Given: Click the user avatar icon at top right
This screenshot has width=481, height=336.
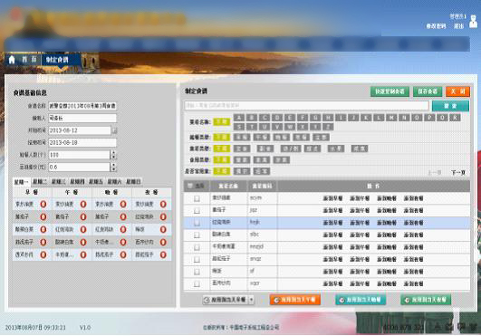Looking at the screenshot, I should click(474, 22).
